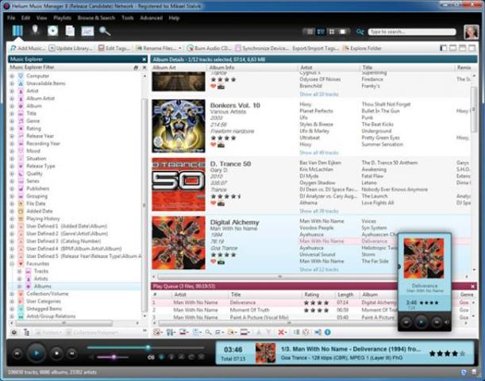Open the magnifying glass search icon in the main toolbar
485x381 pixels.
click(x=105, y=31)
